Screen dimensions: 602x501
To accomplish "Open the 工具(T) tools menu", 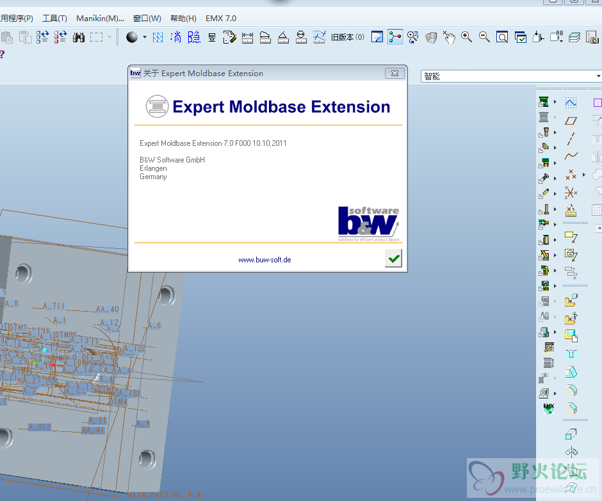I will click(54, 19).
